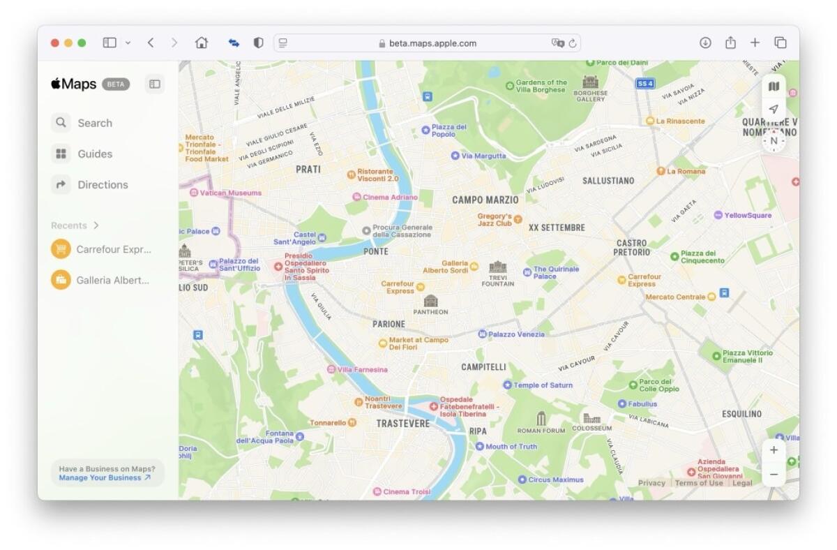Toggle Safari tab overview
Viewport: 837px width, 550px height.
click(779, 43)
